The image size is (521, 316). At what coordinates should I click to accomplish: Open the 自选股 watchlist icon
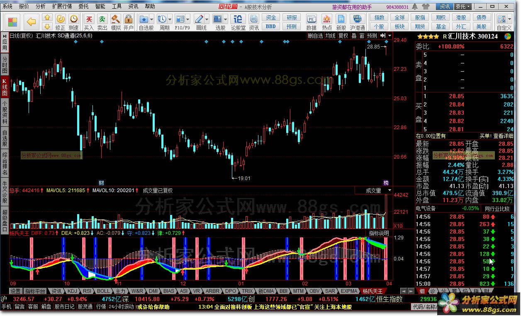tap(144, 19)
